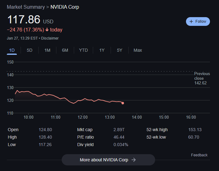Click the plus icon in Follow button
Screen dimensions: 219x171
pyautogui.click(x=191, y=21)
